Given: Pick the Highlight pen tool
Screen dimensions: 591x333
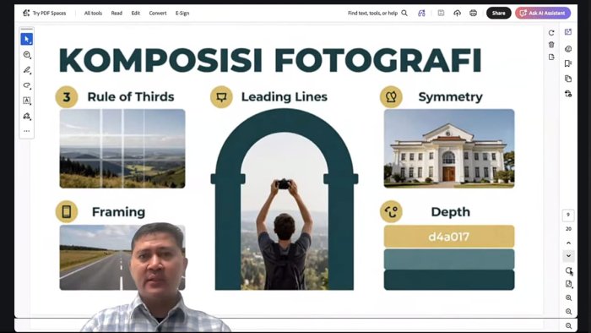Looking at the screenshot, I should (27, 70).
